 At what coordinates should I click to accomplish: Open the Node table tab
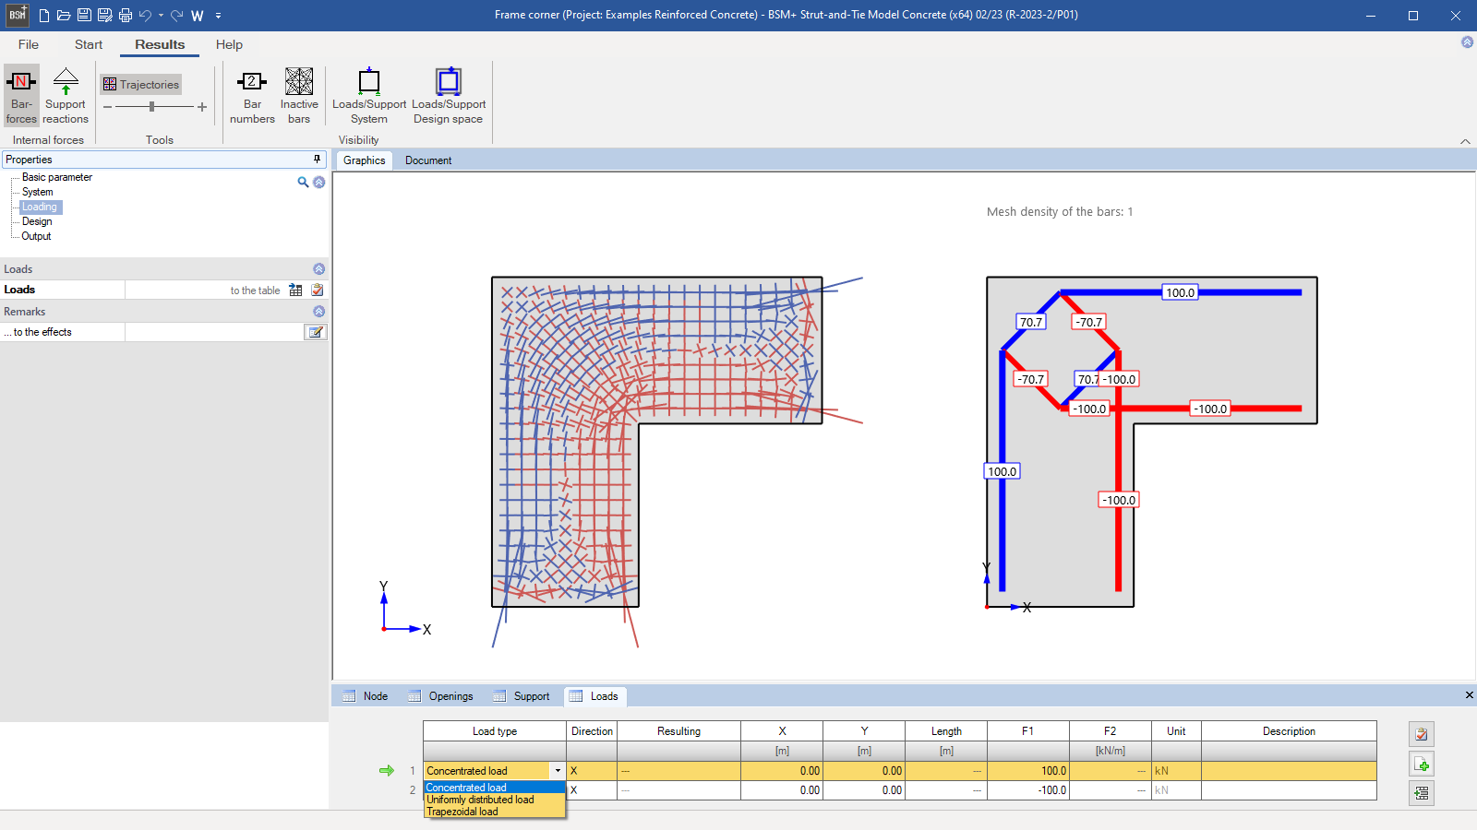click(x=366, y=696)
